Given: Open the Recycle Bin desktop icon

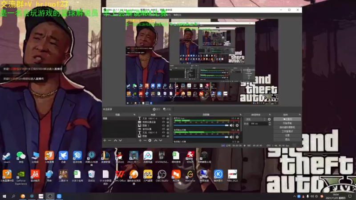Looking at the screenshot, I should click(x=92, y=176).
